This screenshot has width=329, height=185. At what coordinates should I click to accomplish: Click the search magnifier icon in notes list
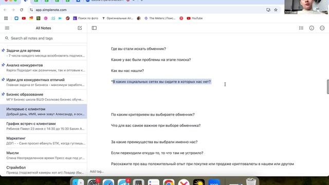pyautogui.click(x=7, y=38)
